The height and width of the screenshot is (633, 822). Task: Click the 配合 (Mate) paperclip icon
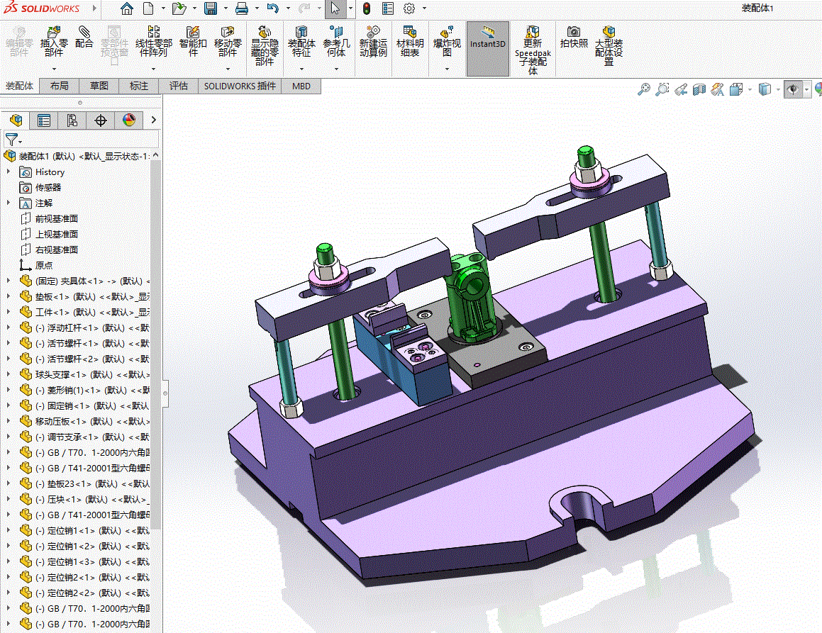coord(84,33)
